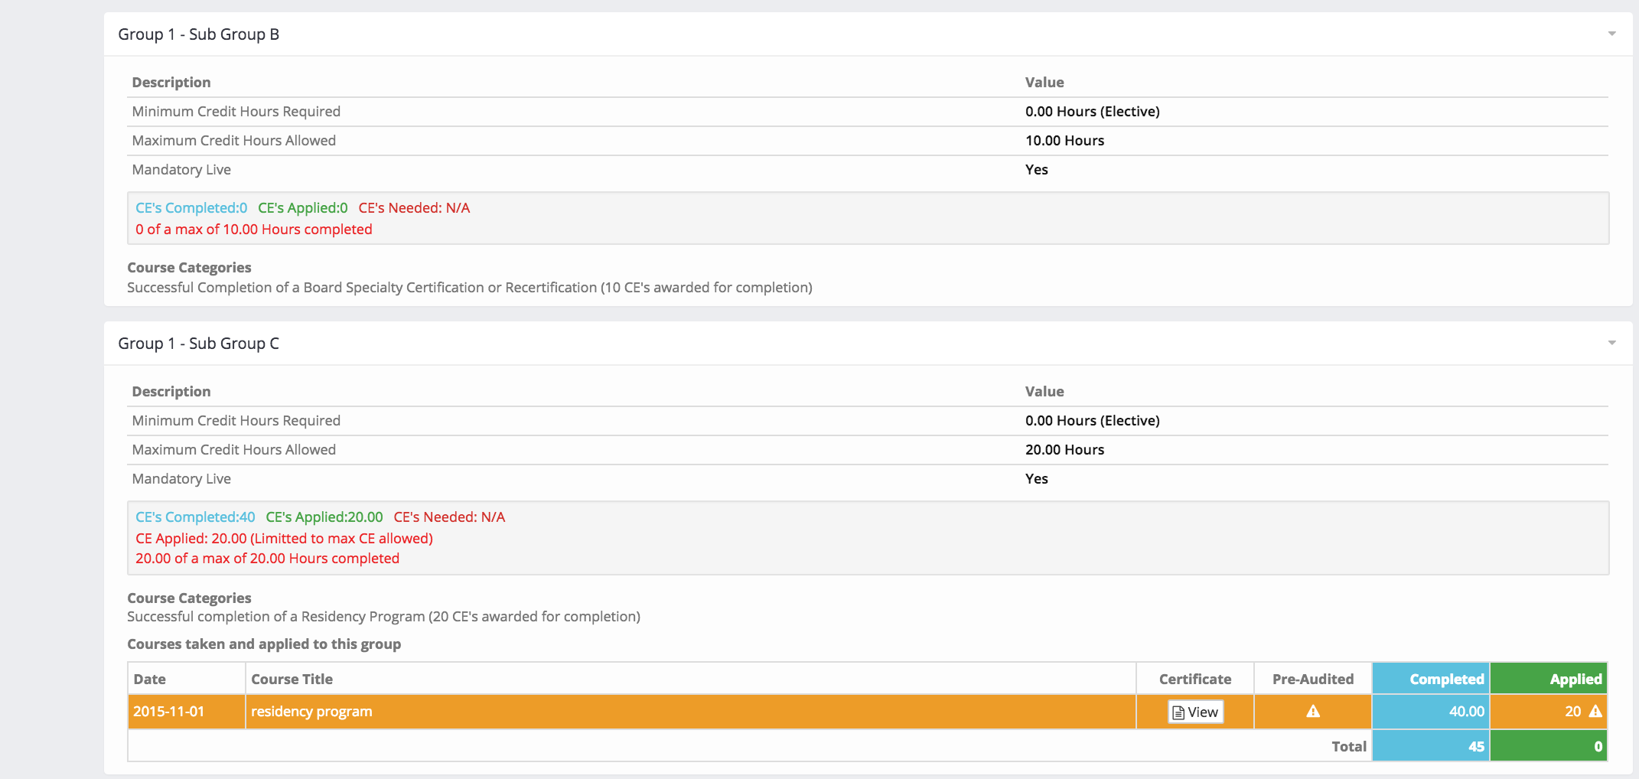Select the 10.00 Hours maximum value in Sub Group B

point(1064,141)
